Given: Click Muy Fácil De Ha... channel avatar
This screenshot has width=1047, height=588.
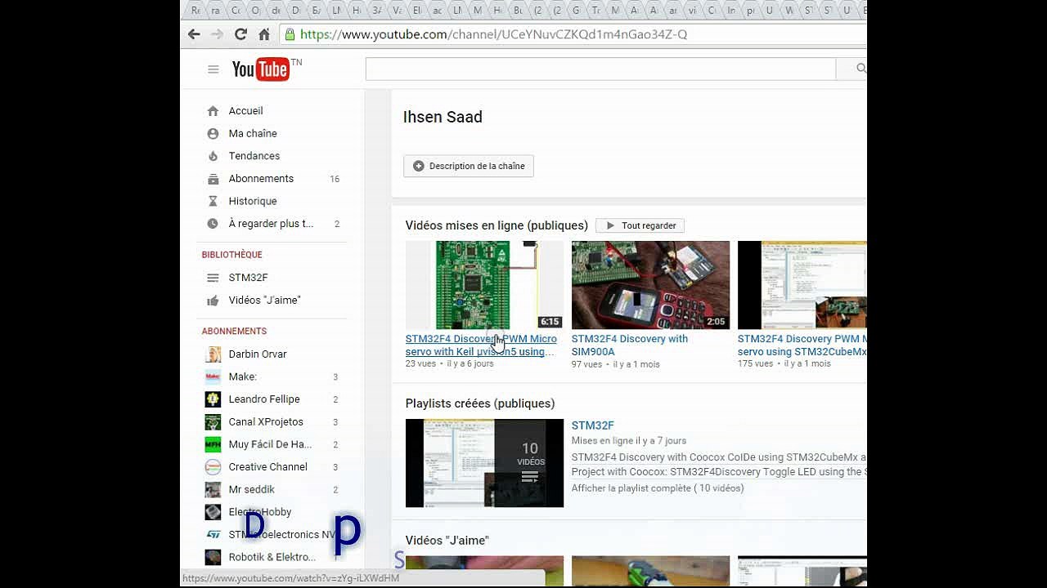Looking at the screenshot, I should [x=213, y=444].
